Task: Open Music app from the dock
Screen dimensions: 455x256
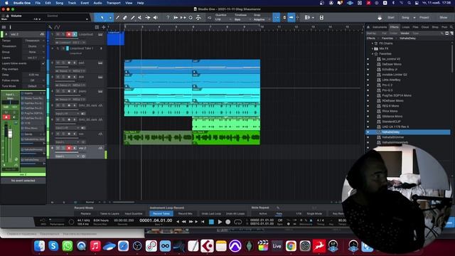Action: click(x=95, y=246)
